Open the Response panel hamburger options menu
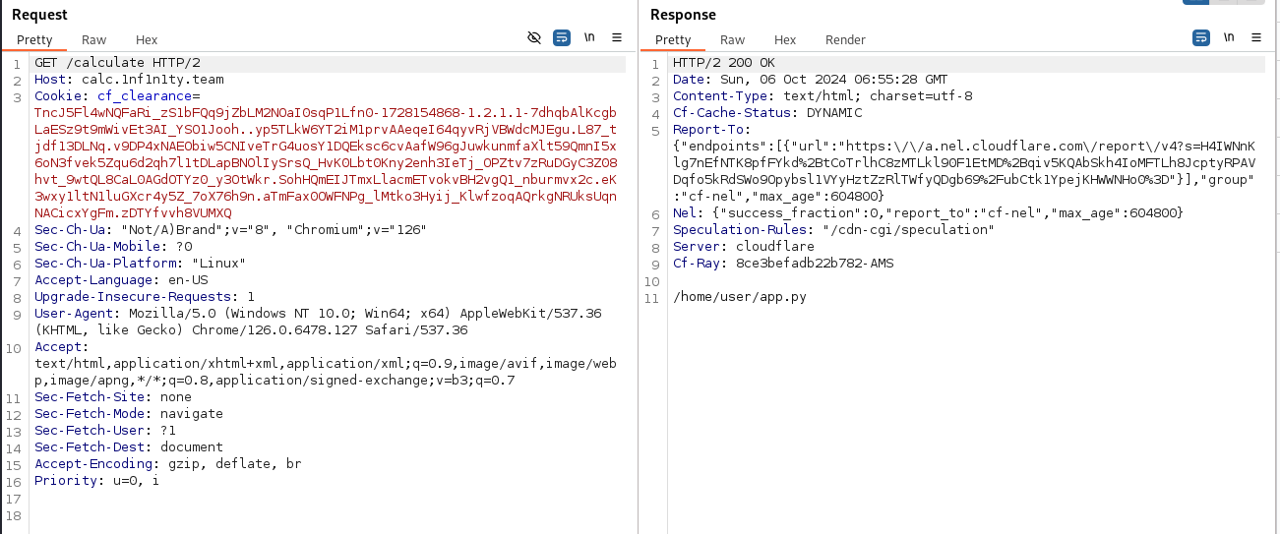 tap(1255, 37)
